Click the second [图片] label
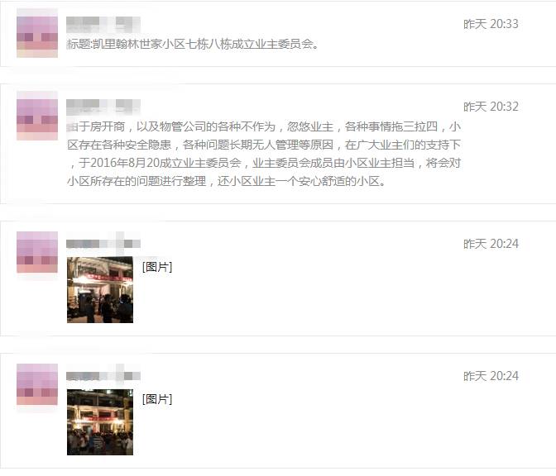The height and width of the screenshot is (476, 556). tap(157, 399)
